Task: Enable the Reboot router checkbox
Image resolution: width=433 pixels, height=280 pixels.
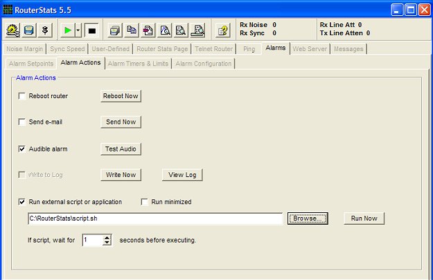Action: click(22, 96)
